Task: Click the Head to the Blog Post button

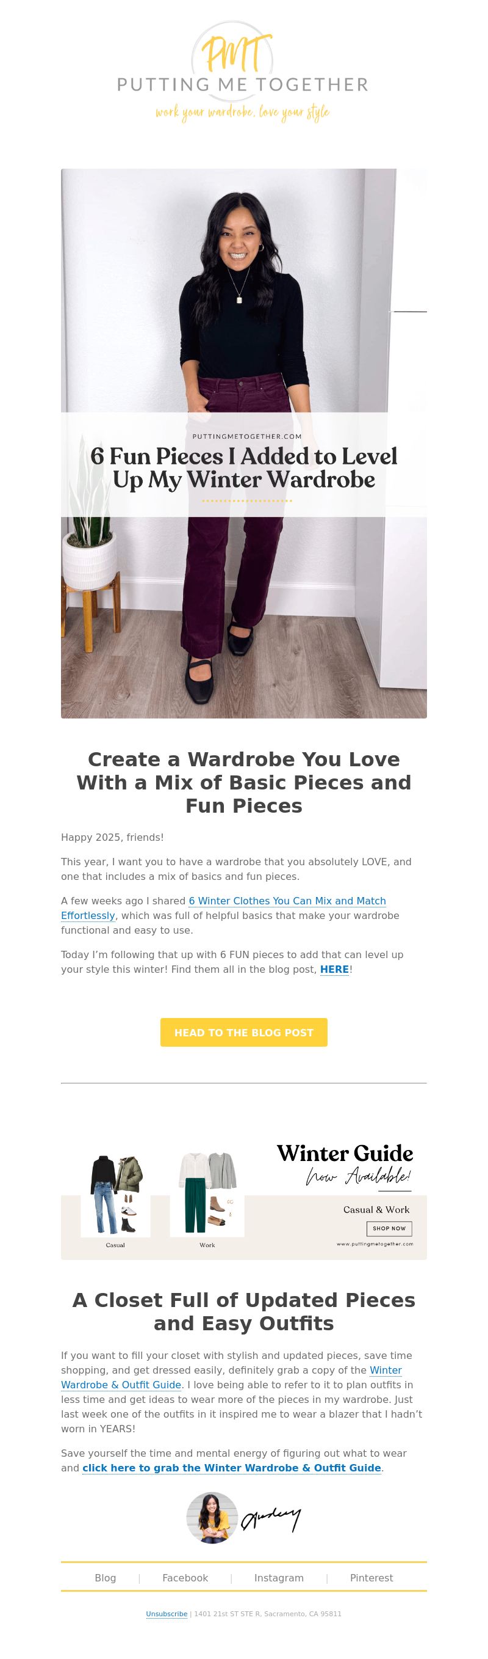Action: point(243,1032)
